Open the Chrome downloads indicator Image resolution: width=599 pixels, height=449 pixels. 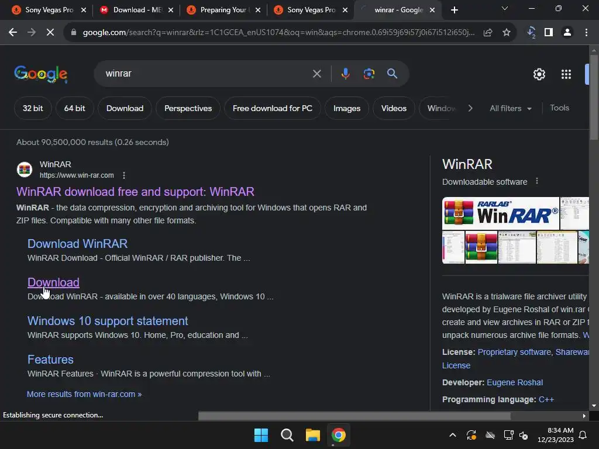(x=531, y=33)
